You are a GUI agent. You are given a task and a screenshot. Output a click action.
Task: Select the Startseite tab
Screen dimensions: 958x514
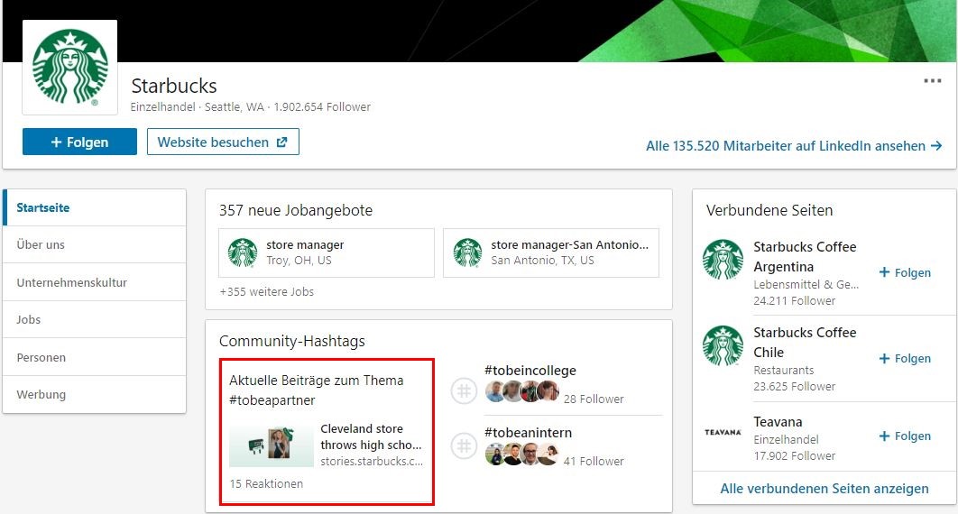pos(94,207)
